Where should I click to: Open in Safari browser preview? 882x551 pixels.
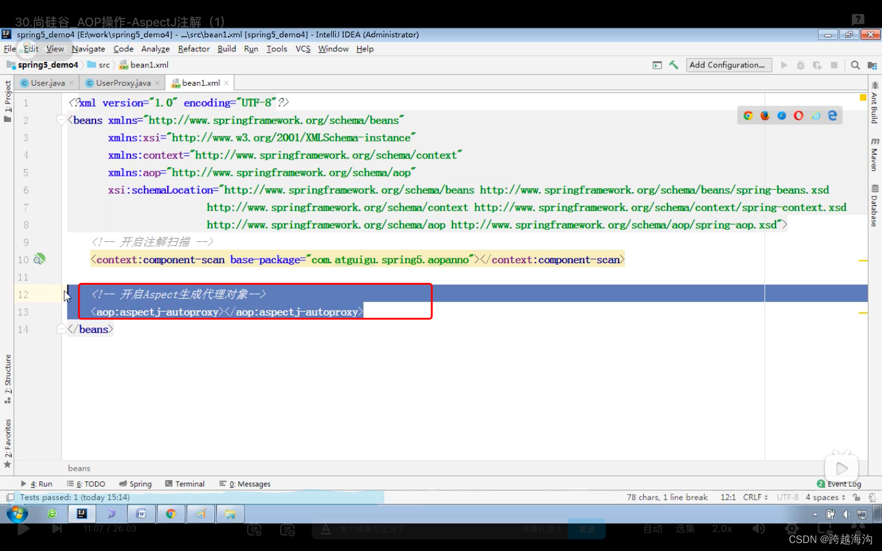point(782,116)
